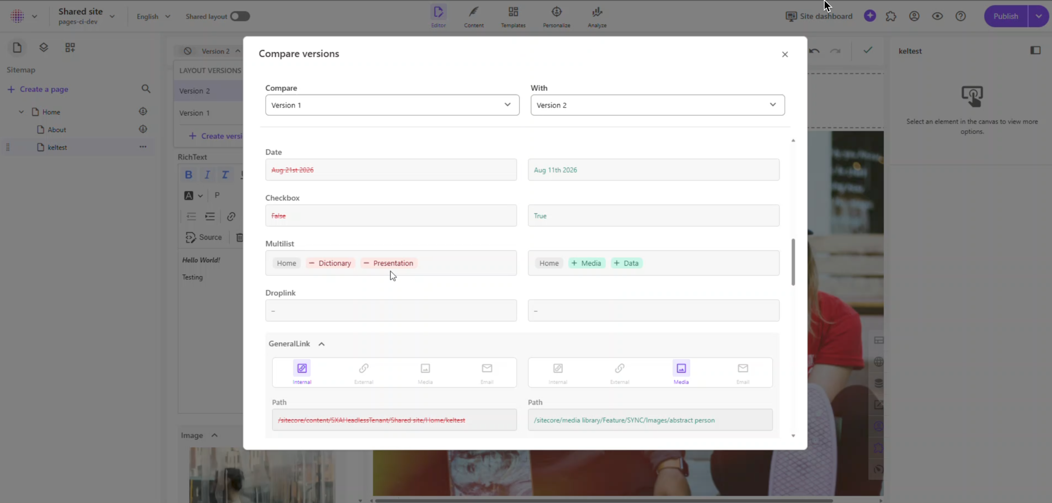Viewport: 1052px width, 503px height.
Task: Select the Layers icon in left panel
Action: click(x=44, y=47)
